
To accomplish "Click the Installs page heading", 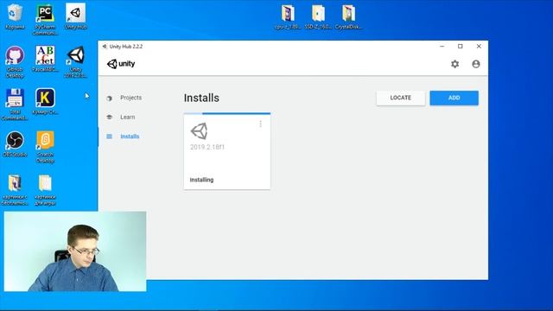I will click(201, 98).
